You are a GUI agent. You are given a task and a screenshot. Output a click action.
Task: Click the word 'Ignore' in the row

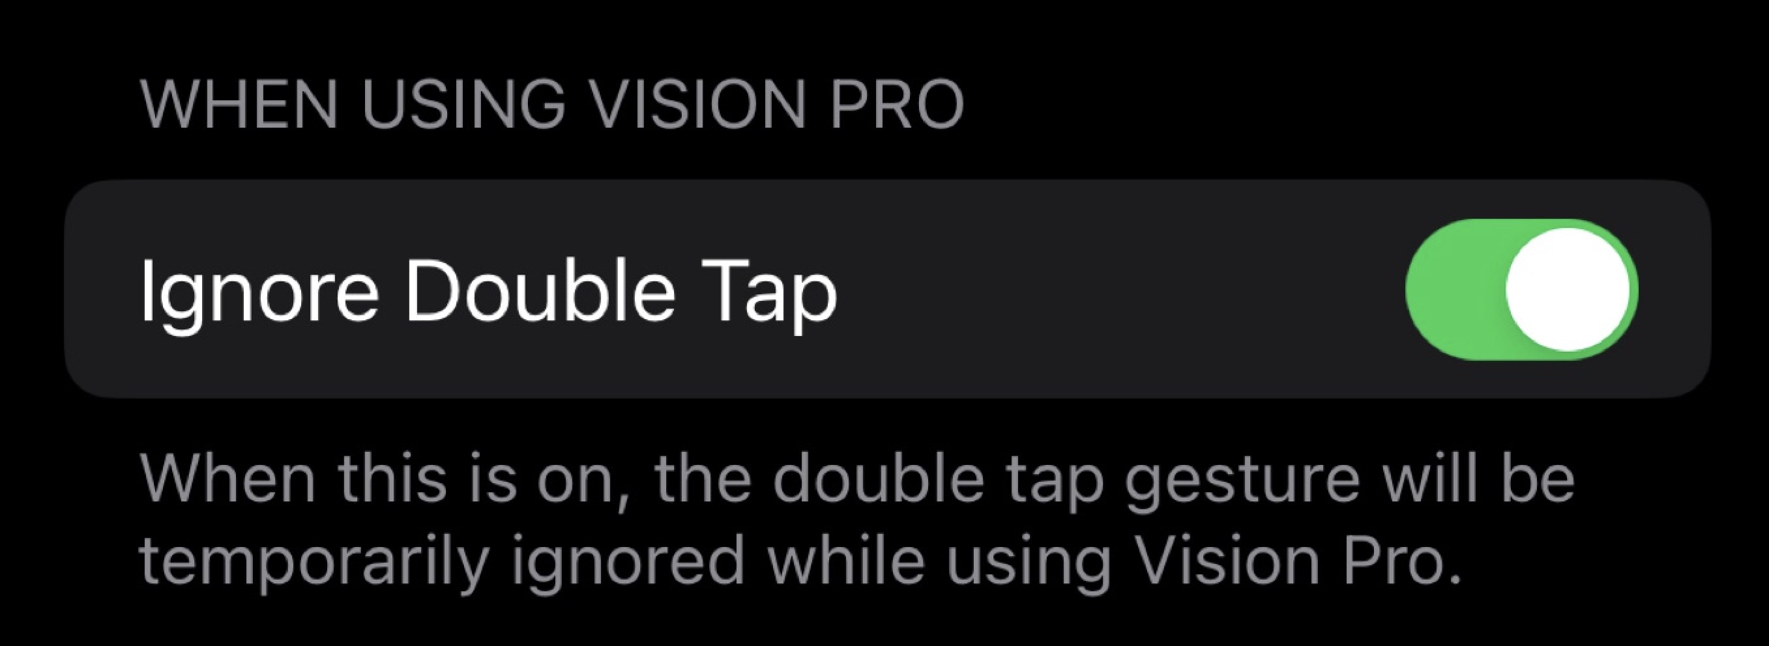pyautogui.click(x=259, y=293)
